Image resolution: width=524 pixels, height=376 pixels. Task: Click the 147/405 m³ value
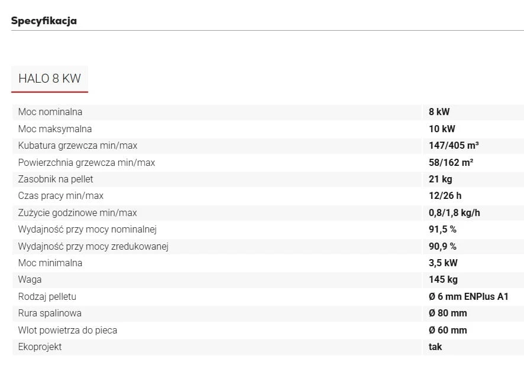pyautogui.click(x=454, y=145)
